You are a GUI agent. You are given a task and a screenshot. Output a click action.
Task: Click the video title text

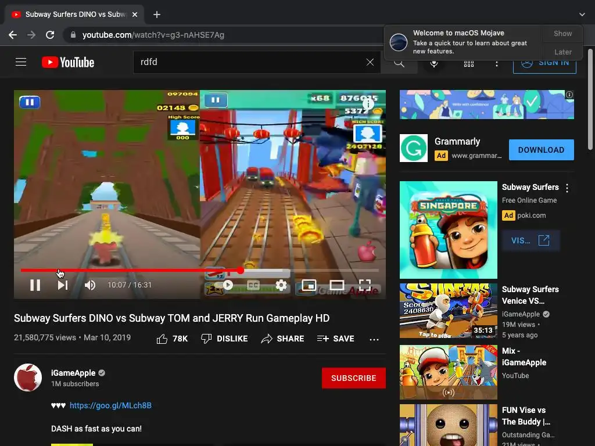171,318
